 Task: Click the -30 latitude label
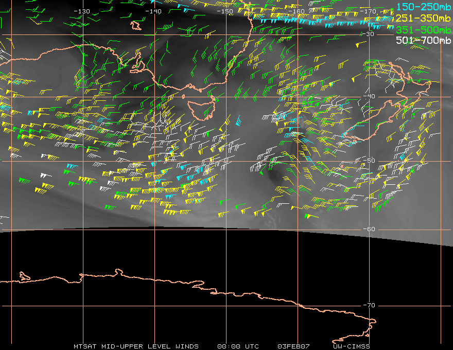369,34
